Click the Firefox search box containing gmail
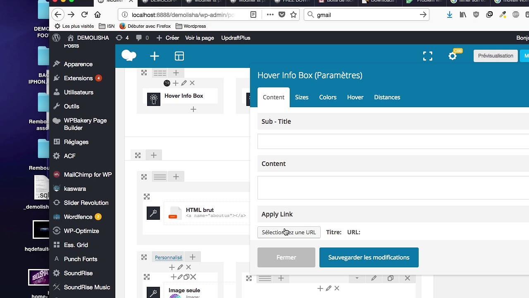 pyautogui.click(x=367, y=14)
